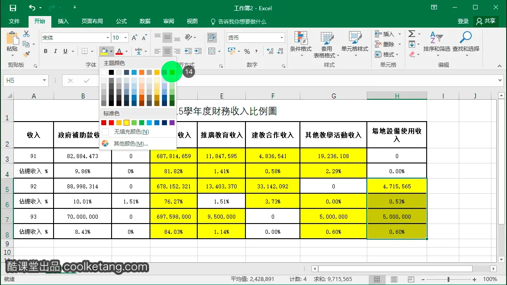Viewport: 507px width, 285px height.
Task: Pick purple swatch in standard colors
Action: (172, 122)
